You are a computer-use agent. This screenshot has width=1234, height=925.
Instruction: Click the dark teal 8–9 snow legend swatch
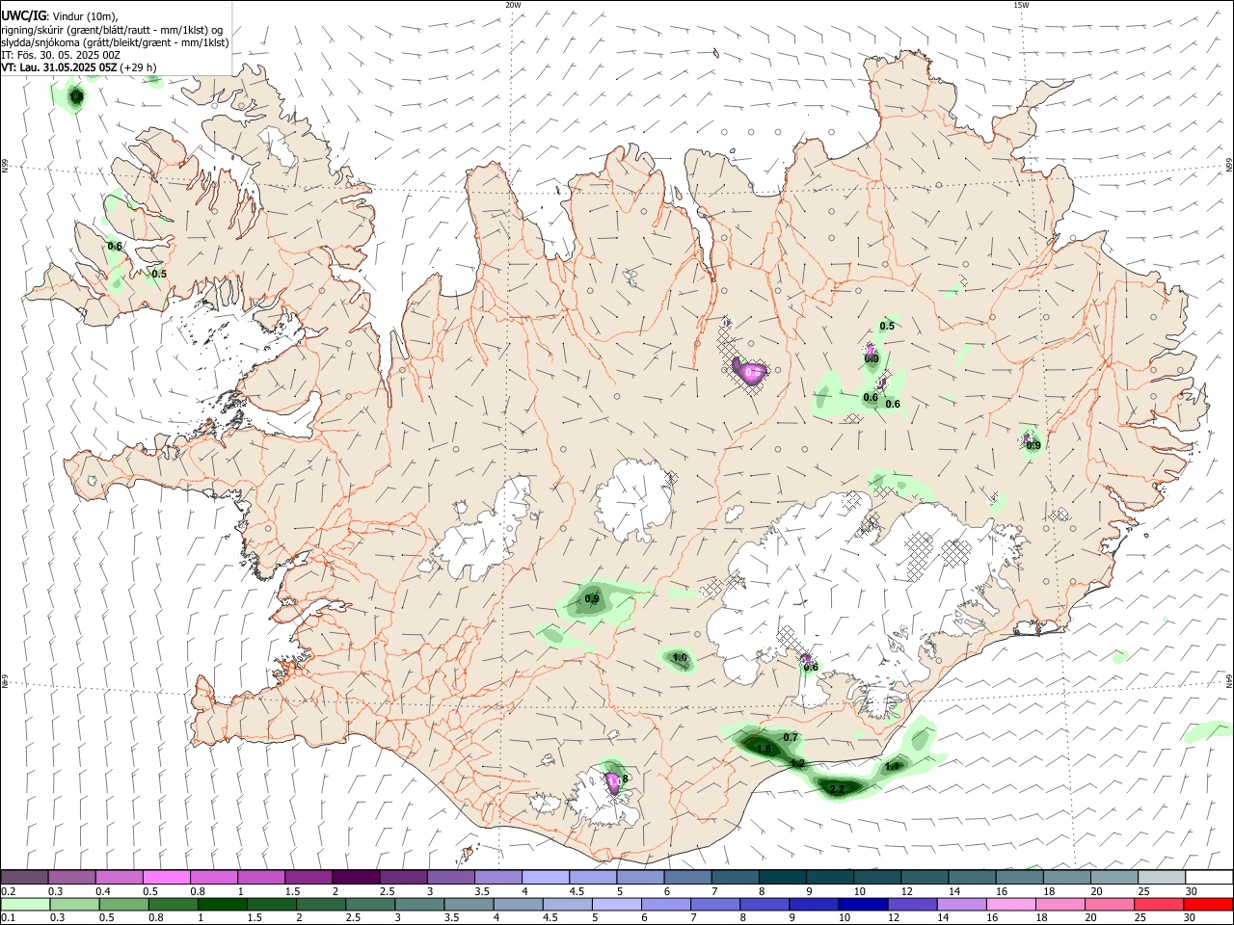coord(783,877)
